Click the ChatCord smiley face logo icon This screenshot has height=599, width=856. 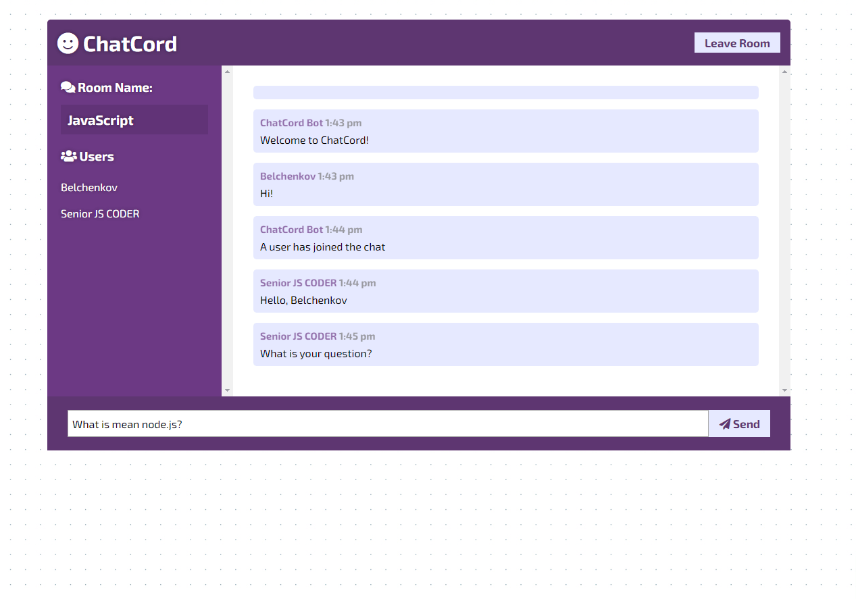pyautogui.click(x=68, y=43)
